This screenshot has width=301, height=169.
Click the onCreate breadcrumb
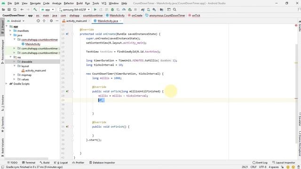pyautogui.click(x=137, y=15)
